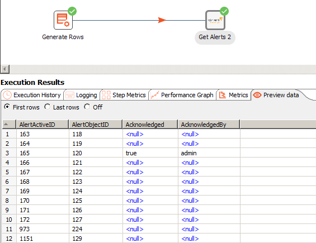Click the AcknowledgedBy column header
Viewport: 316px width, 243px height.
coord(209,125)
